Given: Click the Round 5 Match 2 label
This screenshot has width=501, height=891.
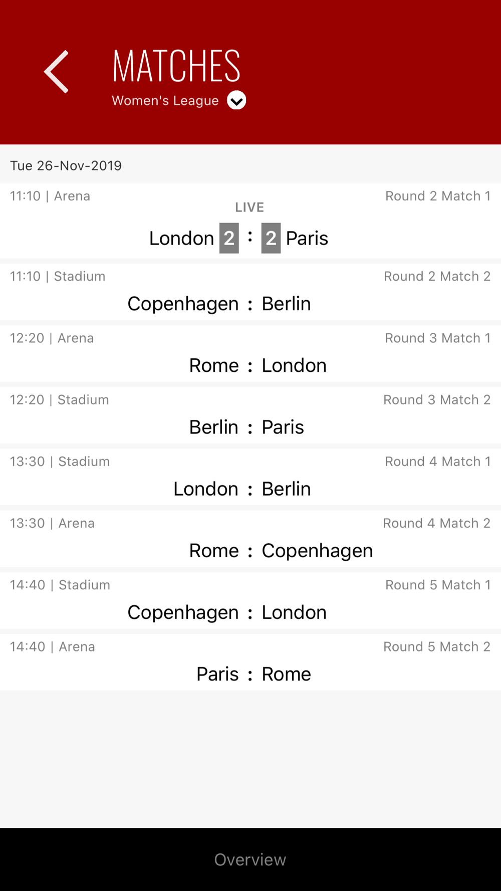Looking at the screenshot, I should pos(436,646).
